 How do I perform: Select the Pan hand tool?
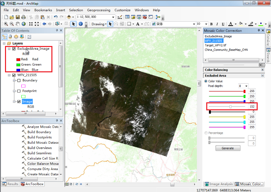[18, 24]
